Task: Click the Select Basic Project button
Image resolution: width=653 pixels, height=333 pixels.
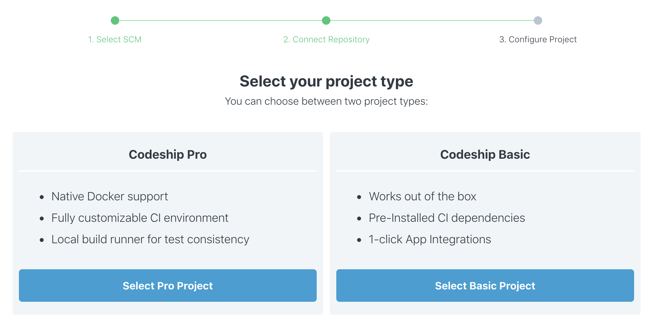Action: (x=485, y=286)
